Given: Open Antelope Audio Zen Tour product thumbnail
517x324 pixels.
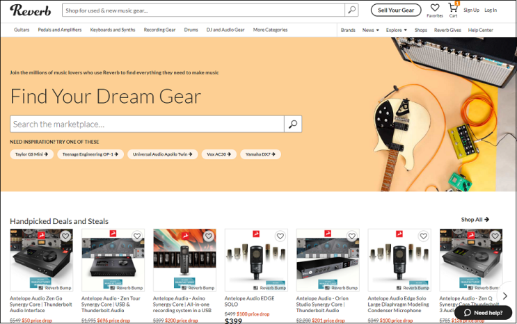Looking at the screenshot, I should tap(113, 260).
